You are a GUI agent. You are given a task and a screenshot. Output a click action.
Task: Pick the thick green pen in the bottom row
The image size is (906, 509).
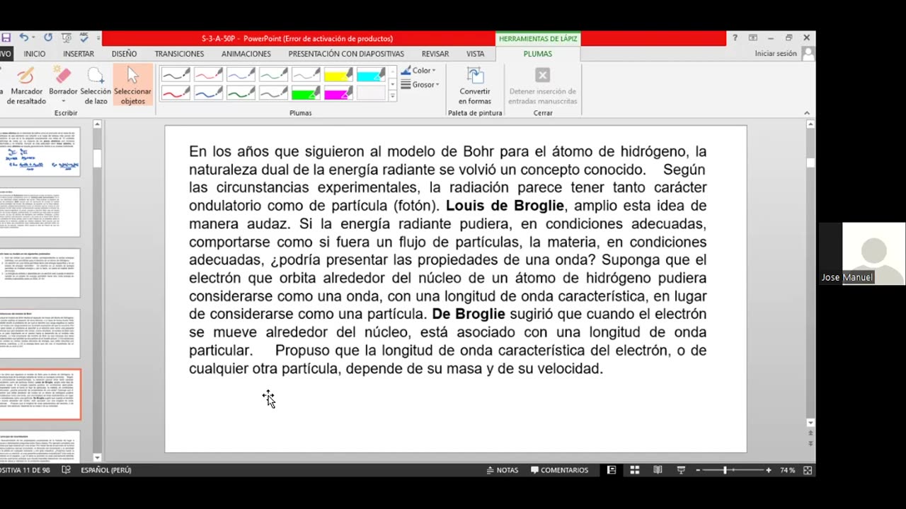241,93
